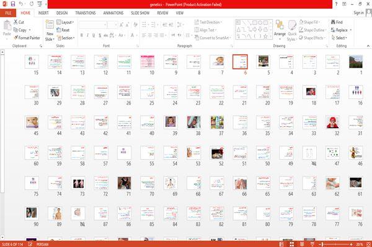Image resolution: width=372 pixels, height=247 pixels.
Task: Toggle text Shadow
Action: click(100, 35)
